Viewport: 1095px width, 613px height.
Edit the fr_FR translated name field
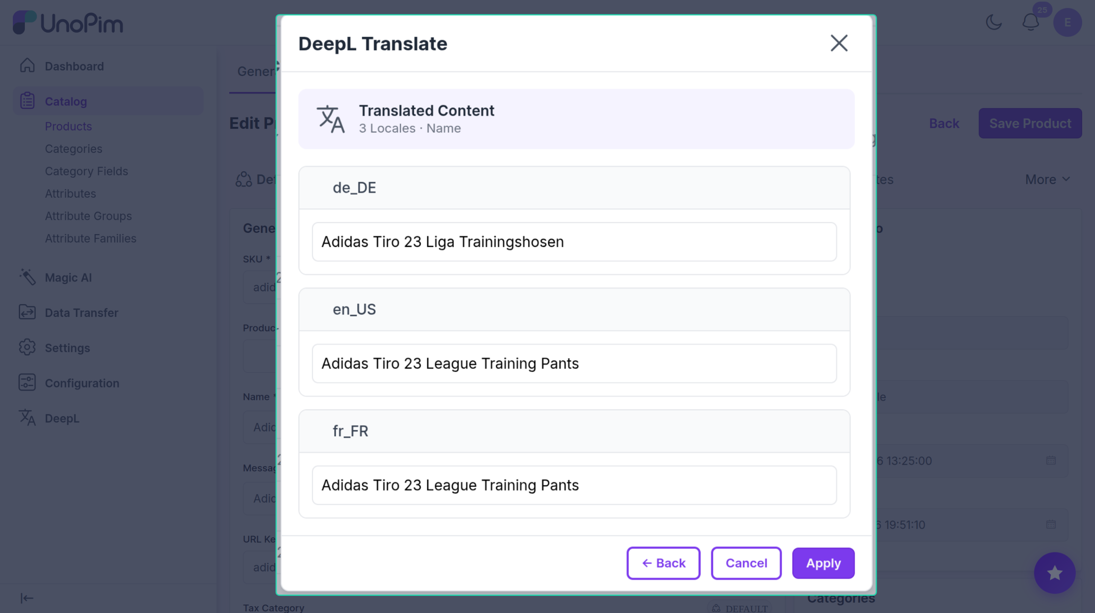[574, 485]
